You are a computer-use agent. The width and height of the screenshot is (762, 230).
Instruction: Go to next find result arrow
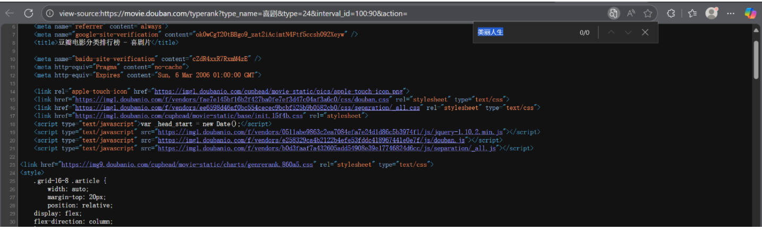[628, 32]
